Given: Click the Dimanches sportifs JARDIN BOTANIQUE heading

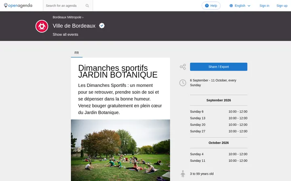Looking at the screenshot, I should tap(118, 71).
